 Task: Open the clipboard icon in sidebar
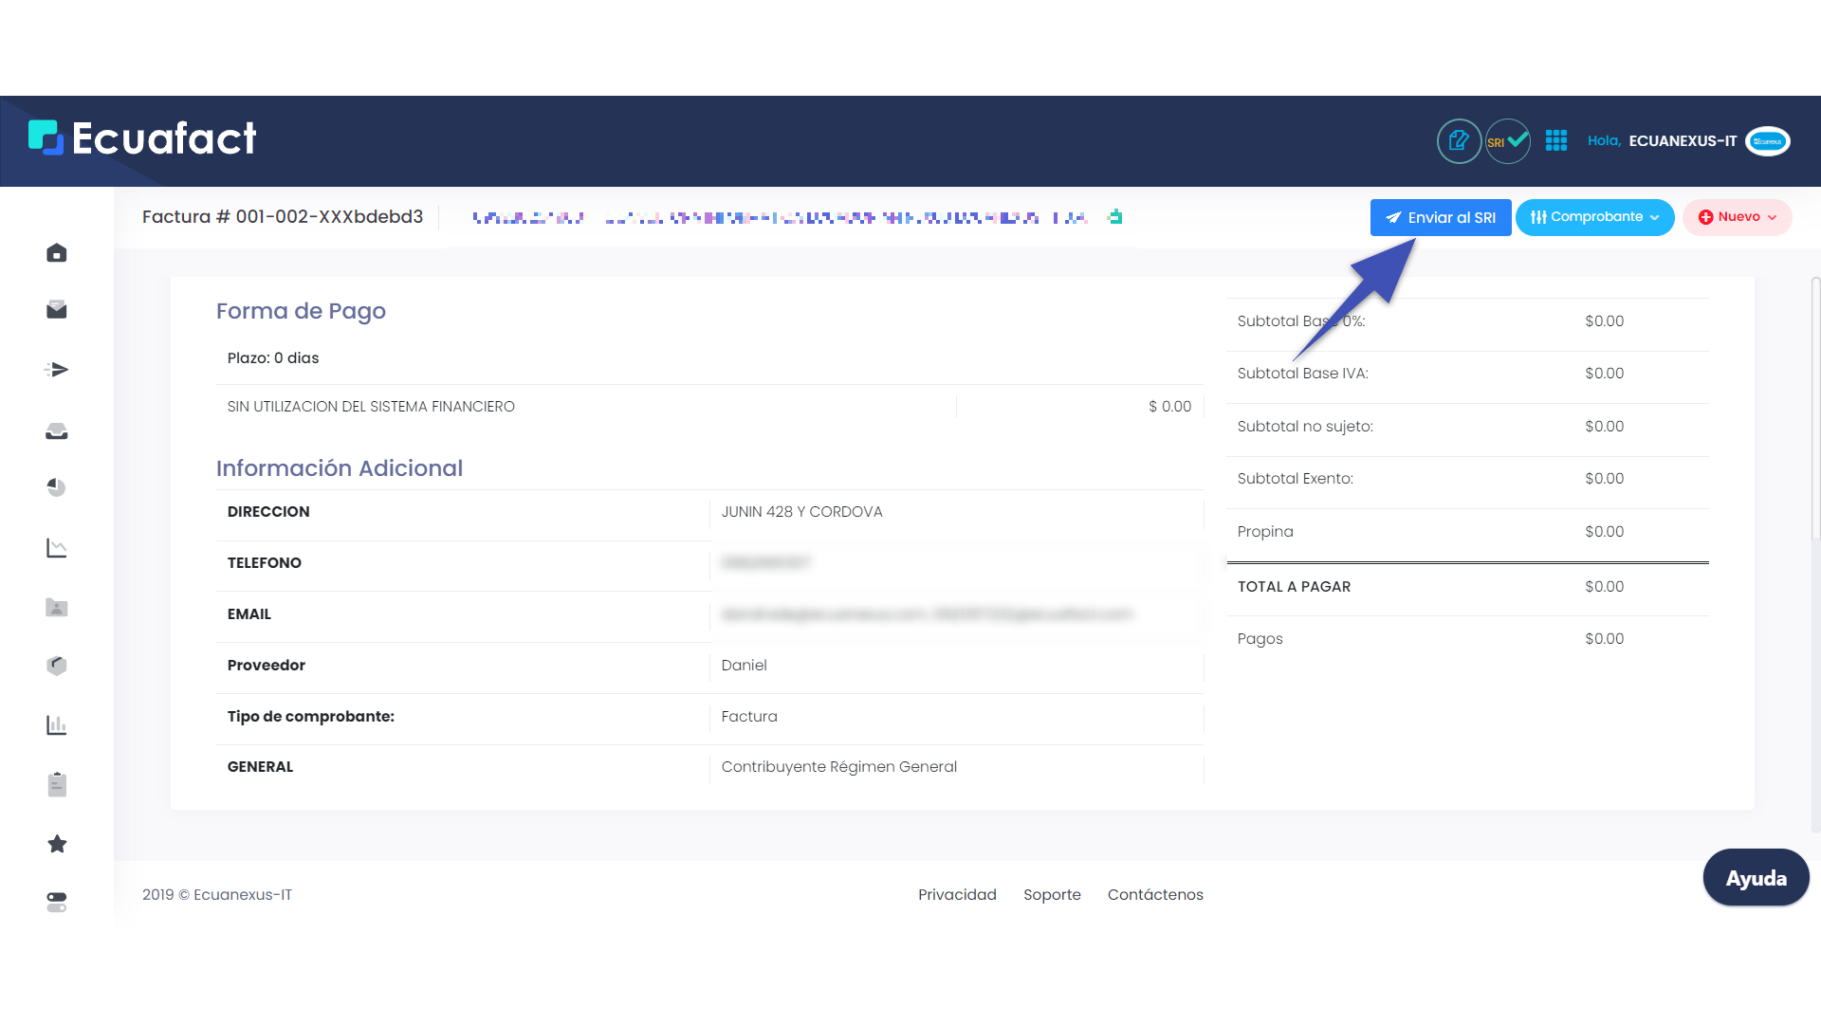(x=57, y=784)
